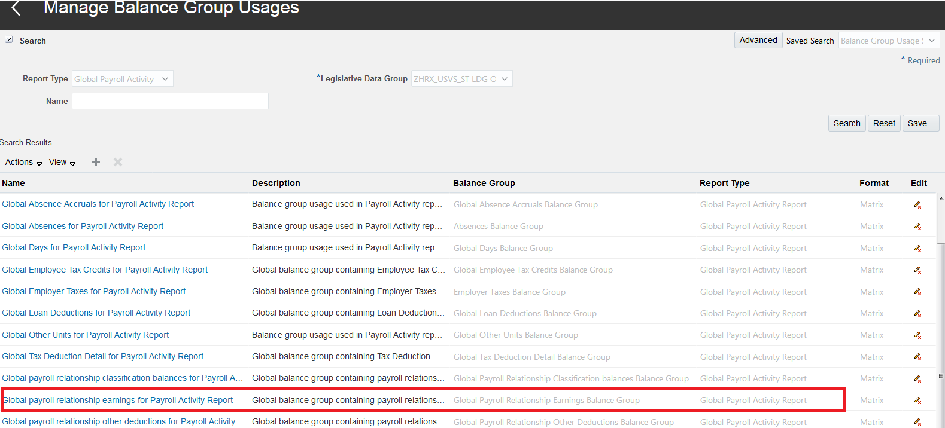945x428 pixels.
Task: Edit Global Absences for Payroll Activity row
Action: [917, 227]
